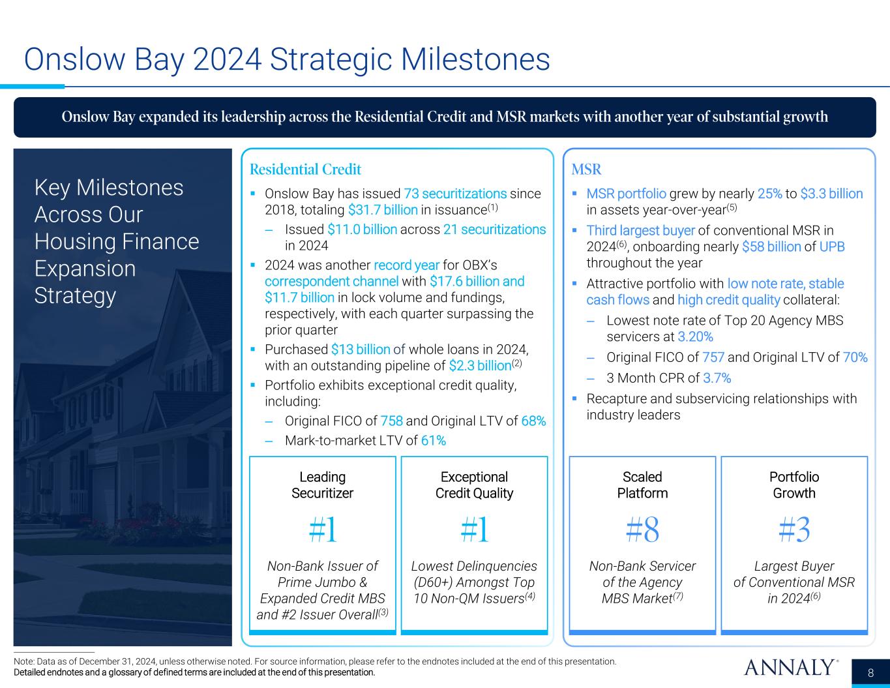
Task: Click the slide page number 8
Action: 870,674
